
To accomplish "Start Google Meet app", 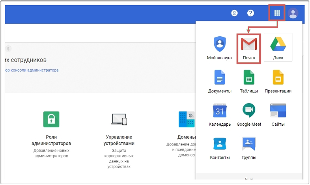I will pos(249,114).
